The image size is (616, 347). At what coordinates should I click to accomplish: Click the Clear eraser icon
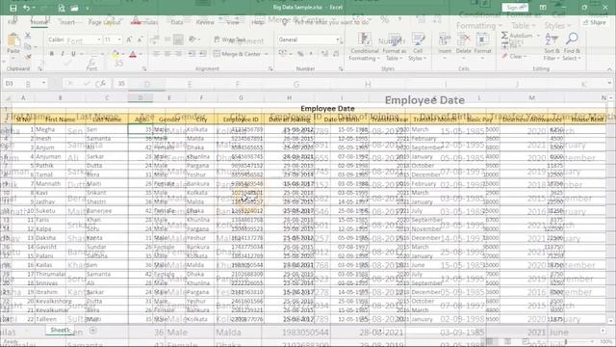click(x=504, y=57)
